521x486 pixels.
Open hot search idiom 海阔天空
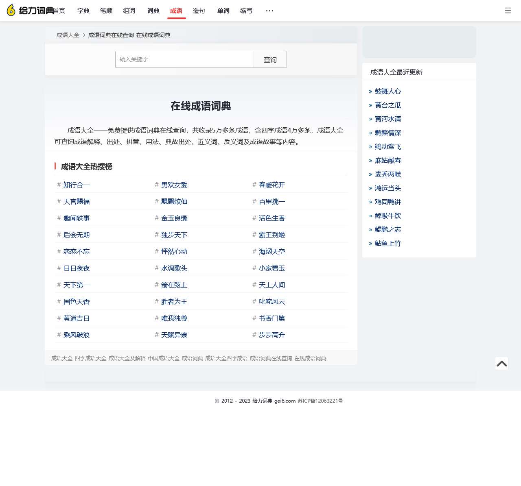[272, 251]
